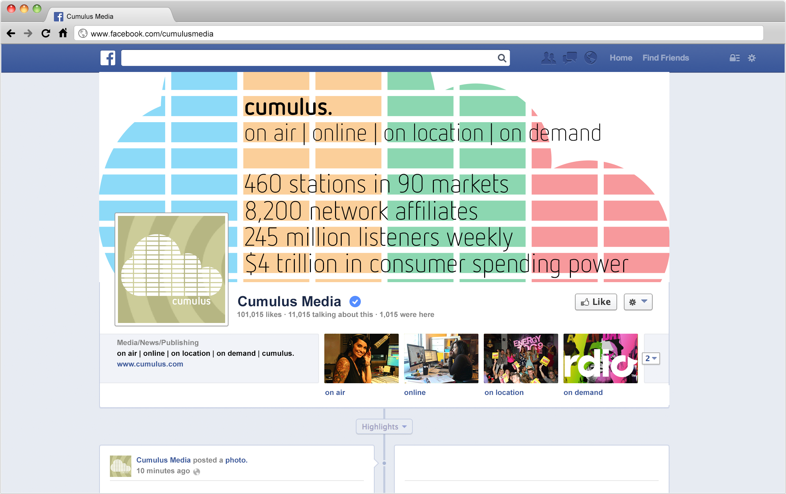Open the 'on air' photo thumbnail
Viewport: 786px width, 494px height.
point(362,358)
